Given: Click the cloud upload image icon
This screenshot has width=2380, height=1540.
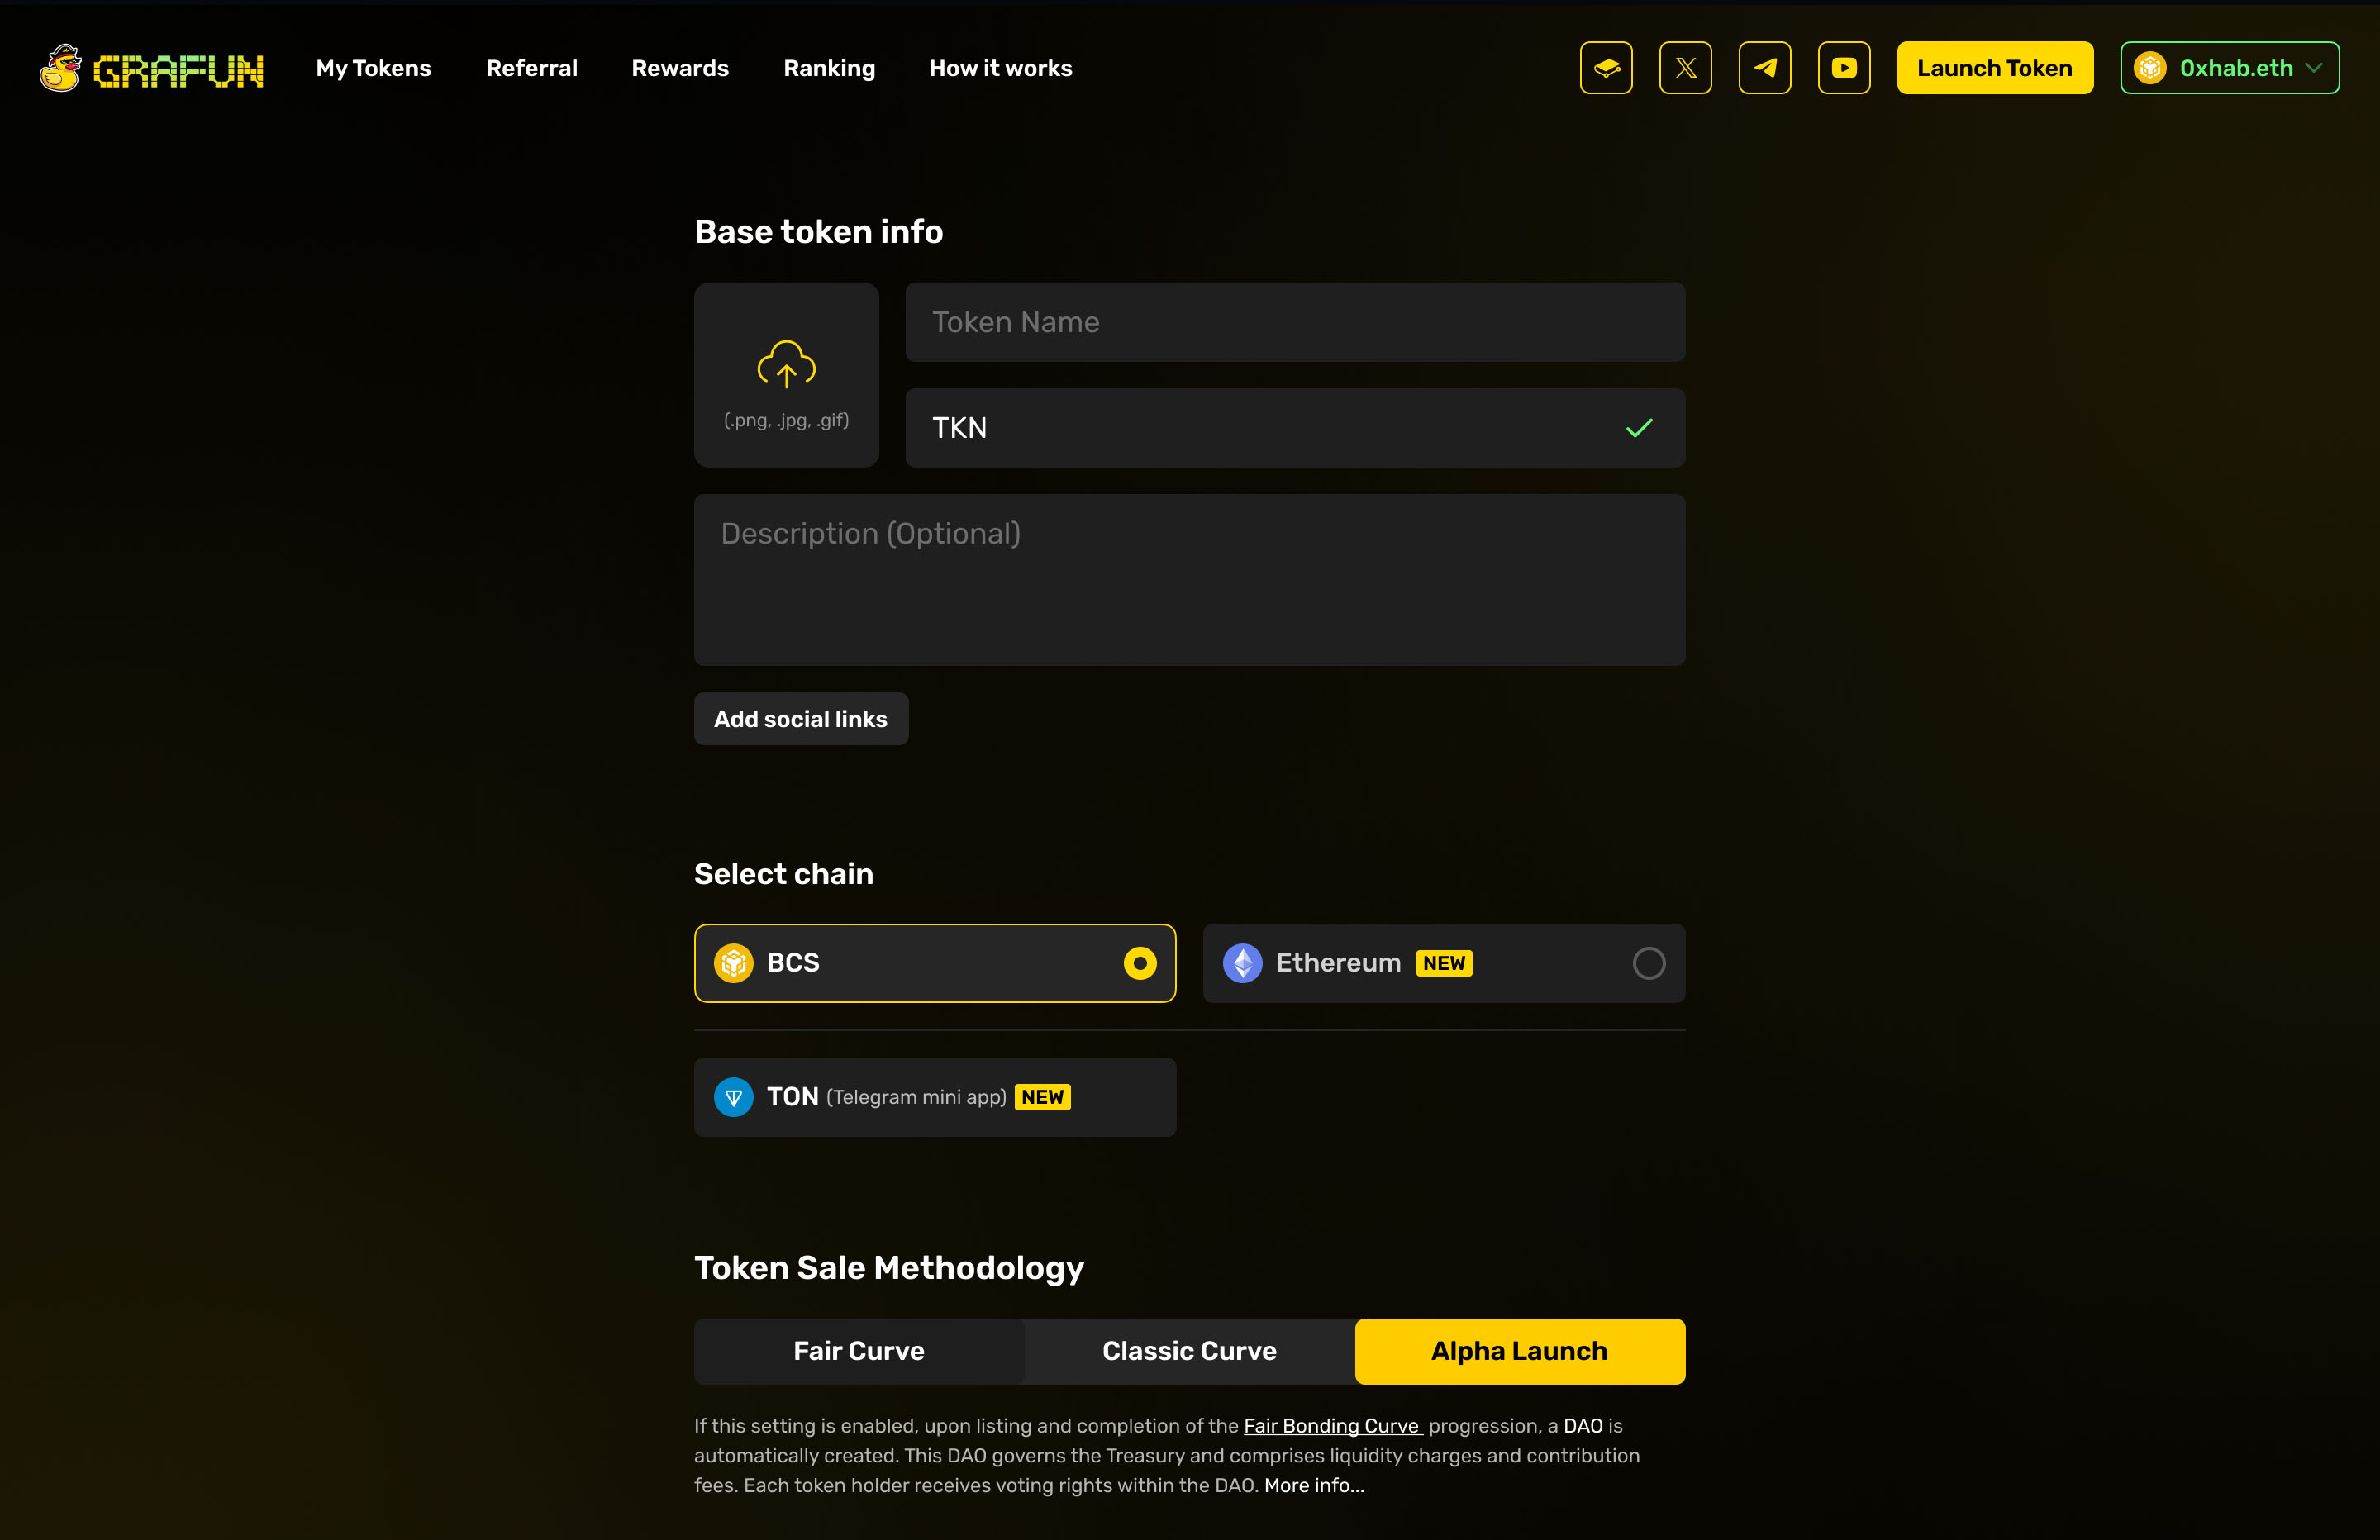Looking at the screenshot, I should [786, 364].
